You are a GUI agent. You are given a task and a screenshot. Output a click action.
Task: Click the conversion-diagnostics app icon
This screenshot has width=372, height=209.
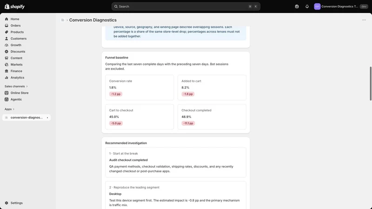pos(7,118)
